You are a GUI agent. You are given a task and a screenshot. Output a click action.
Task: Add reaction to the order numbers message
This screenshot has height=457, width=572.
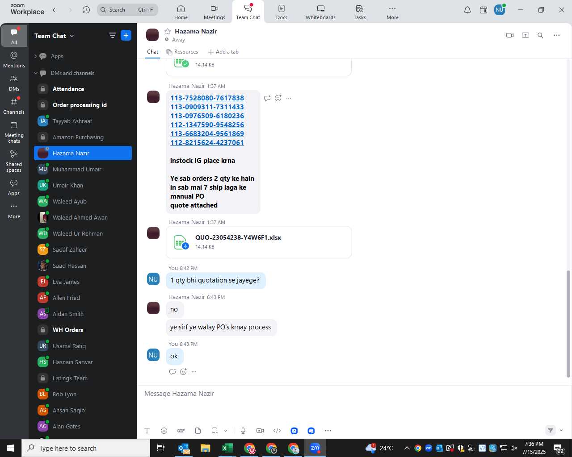coord(278,98)
